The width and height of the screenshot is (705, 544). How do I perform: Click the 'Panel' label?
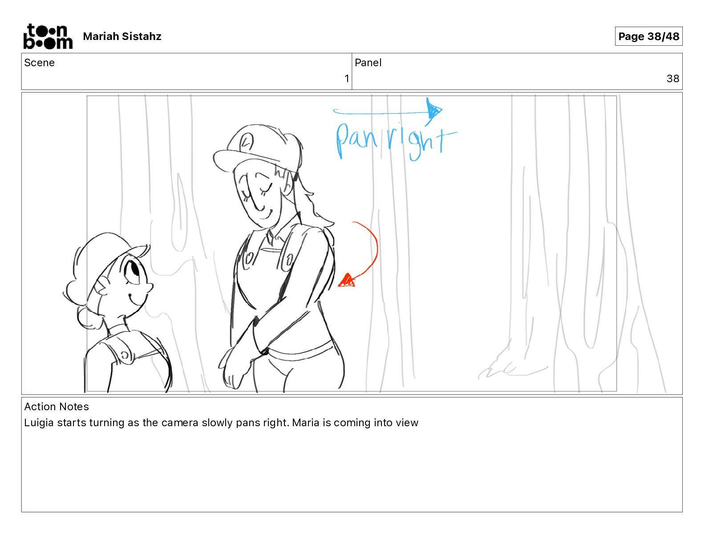[368, 63]
